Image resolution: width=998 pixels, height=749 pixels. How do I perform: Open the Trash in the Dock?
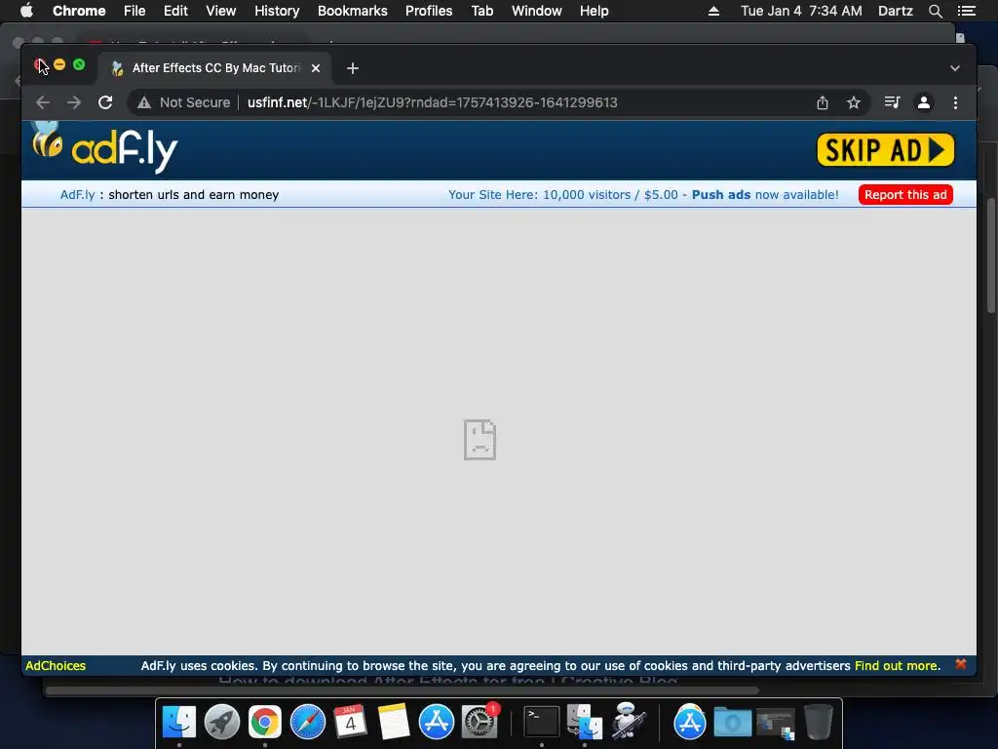[x=819, y=722]
